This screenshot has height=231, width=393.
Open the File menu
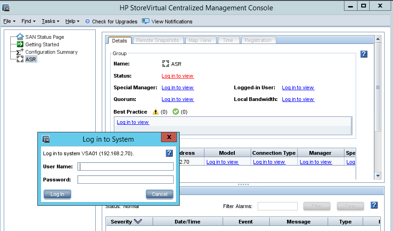pyautogui.click(x=9, y=22)
